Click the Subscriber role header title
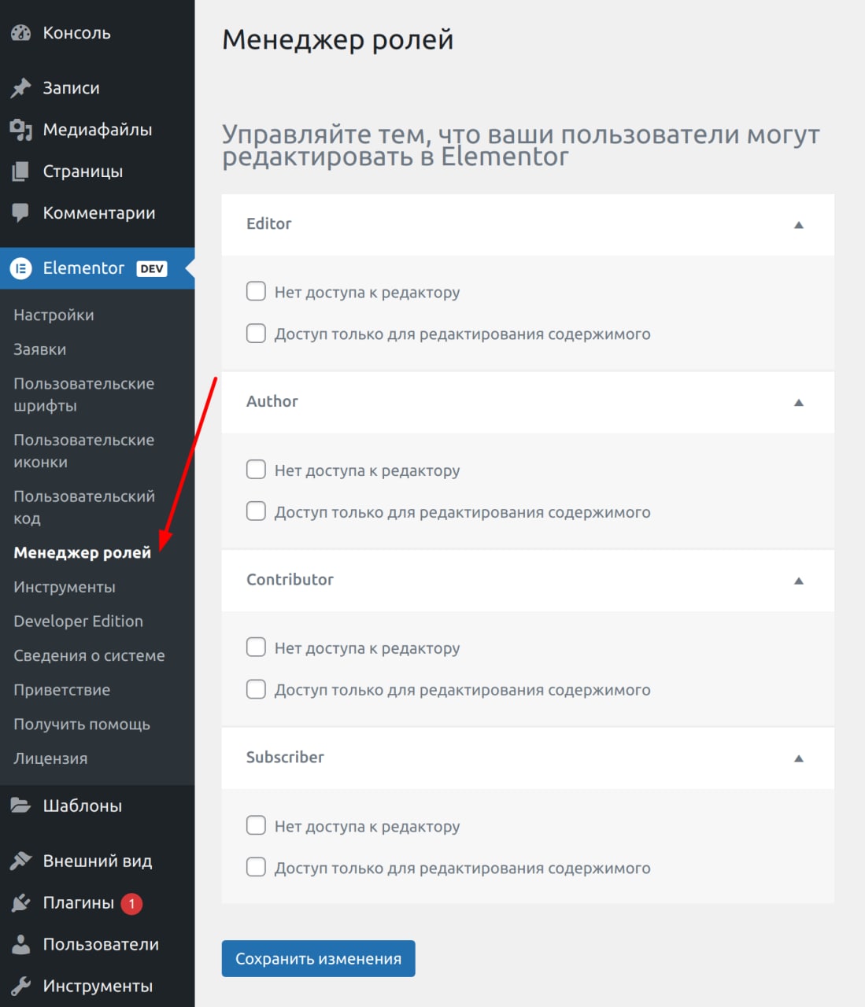Viewport: 865px width, 1007px height. click(x=285, y=758)
